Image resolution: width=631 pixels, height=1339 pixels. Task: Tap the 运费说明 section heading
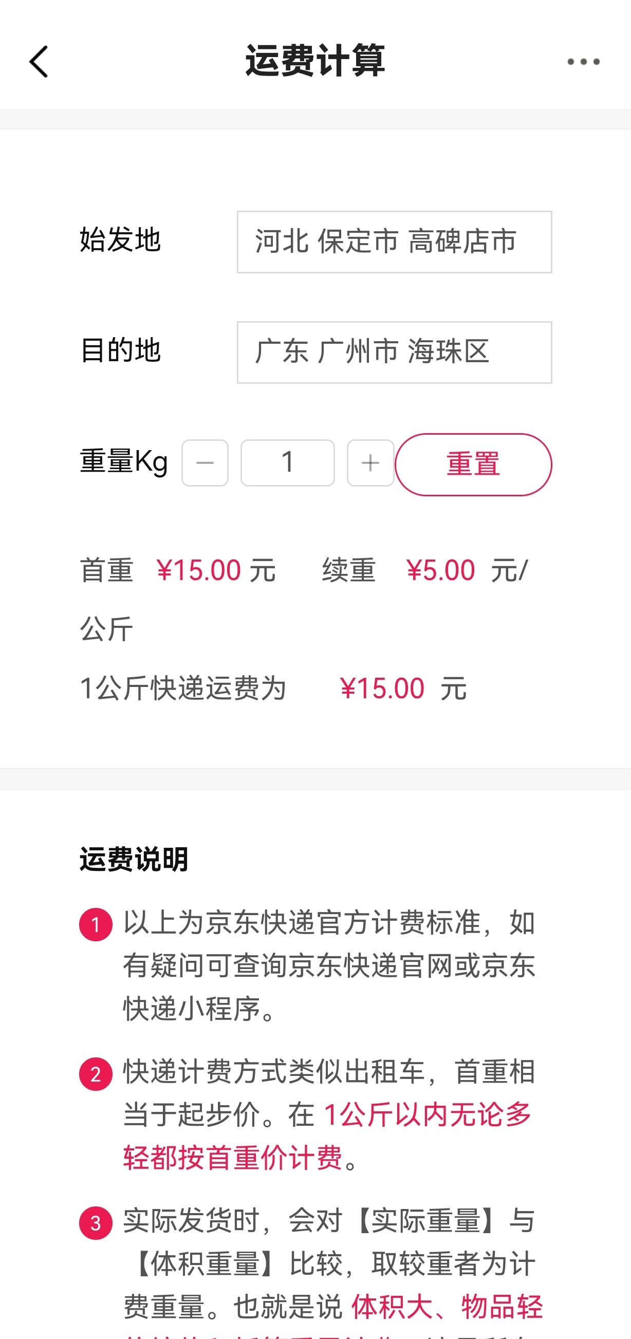click(x=134, y=859)
